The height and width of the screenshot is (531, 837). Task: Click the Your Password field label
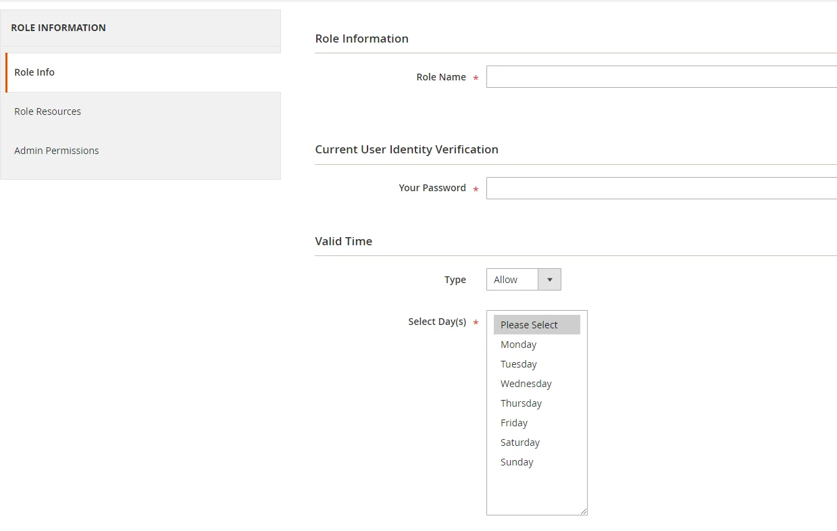(432, 188)
